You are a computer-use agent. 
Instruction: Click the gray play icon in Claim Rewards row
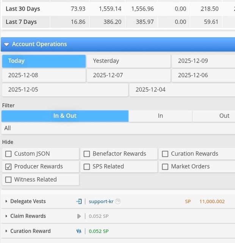[79, 216]
